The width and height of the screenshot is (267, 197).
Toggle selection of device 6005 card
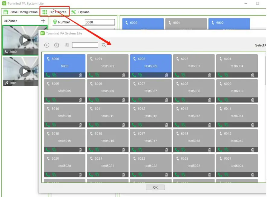(x=64, y=88)
